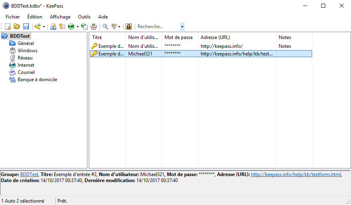
Task: Click the Banque à domicile percent icon
Action: click(x=12, y=80)
